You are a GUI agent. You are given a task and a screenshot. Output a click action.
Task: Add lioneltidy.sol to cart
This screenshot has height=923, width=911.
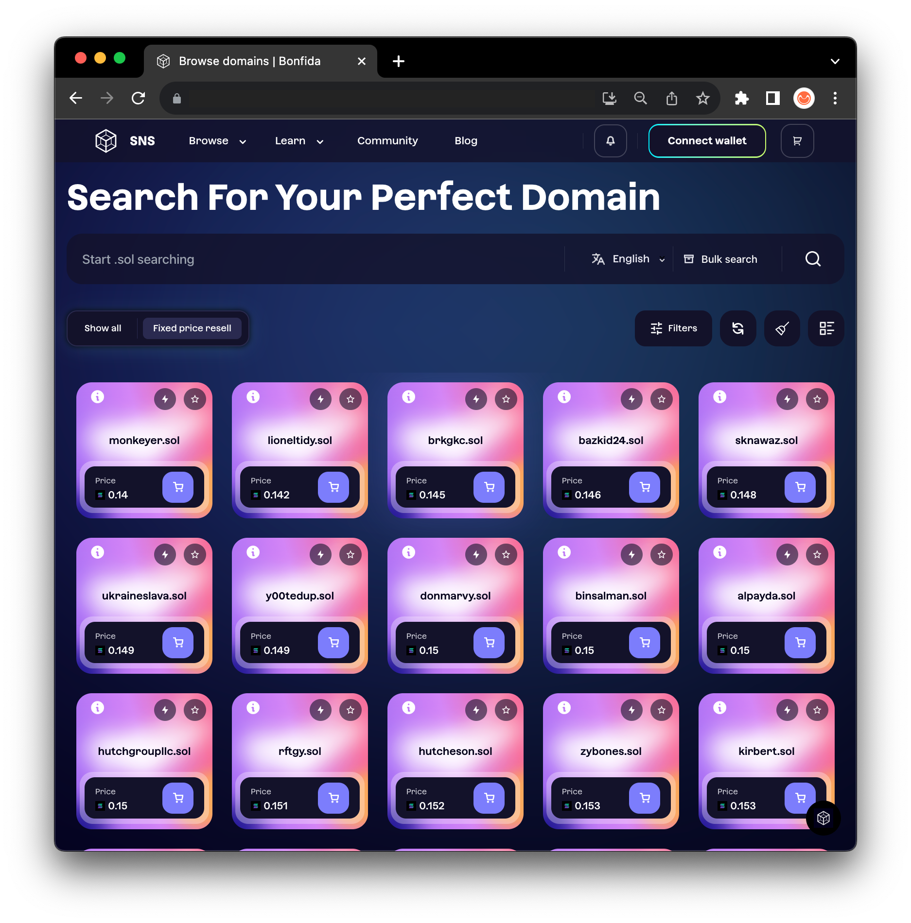pyautogui.click(x=333, y=487)
